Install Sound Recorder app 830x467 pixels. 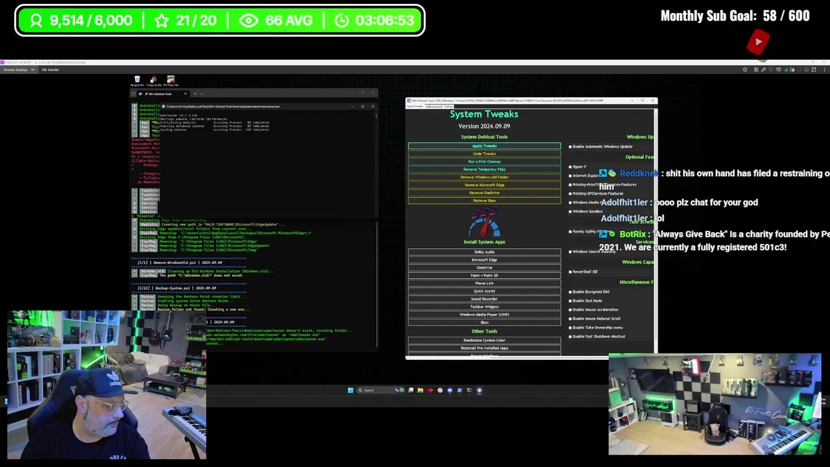484,298
